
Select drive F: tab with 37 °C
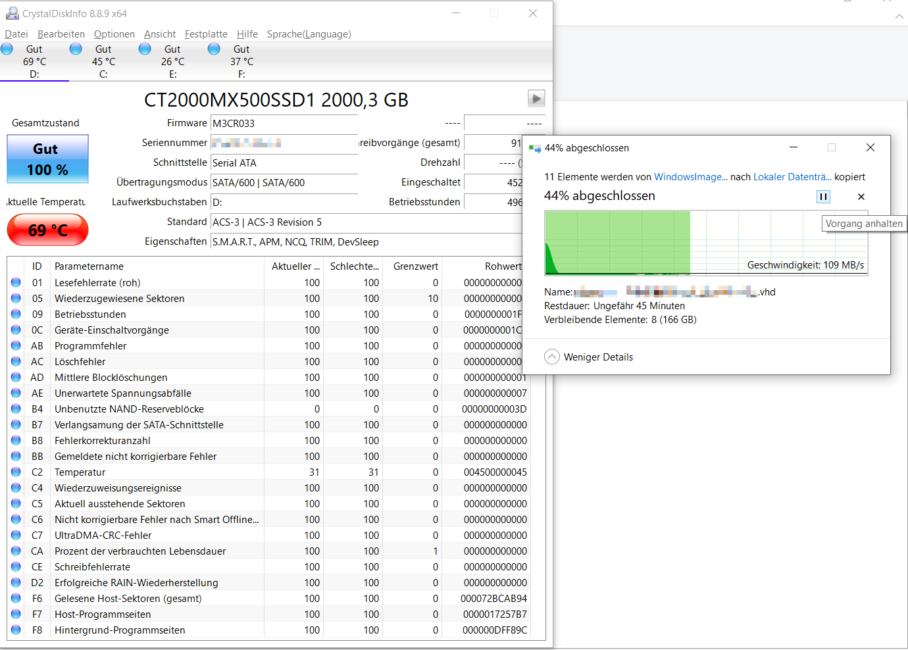pyautogui.click(x=241, y=61)
